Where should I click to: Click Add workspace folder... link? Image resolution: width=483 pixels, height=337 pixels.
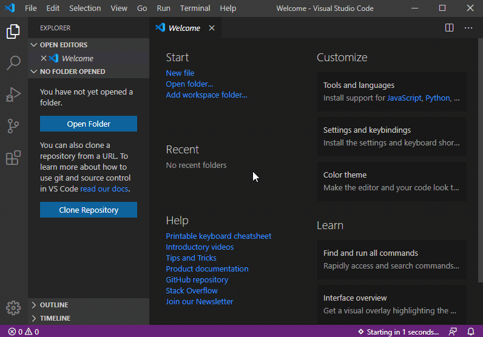point(206,95)
